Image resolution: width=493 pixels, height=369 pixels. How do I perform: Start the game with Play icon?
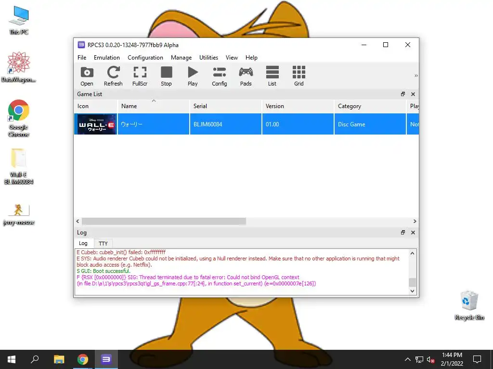point(193,76)
